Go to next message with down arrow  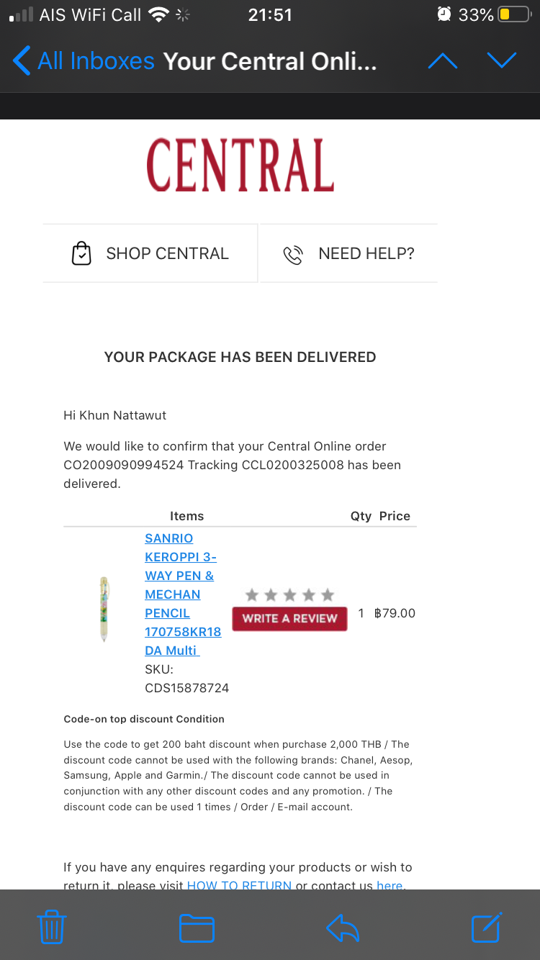pos(502,61)
